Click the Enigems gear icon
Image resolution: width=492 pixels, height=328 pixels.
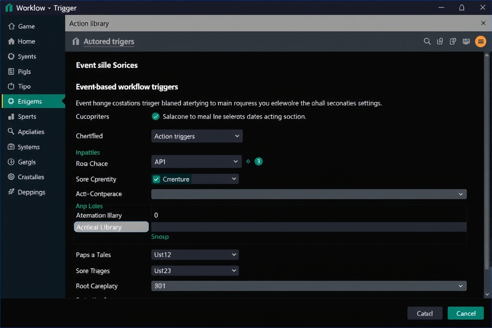coord(11,102)
